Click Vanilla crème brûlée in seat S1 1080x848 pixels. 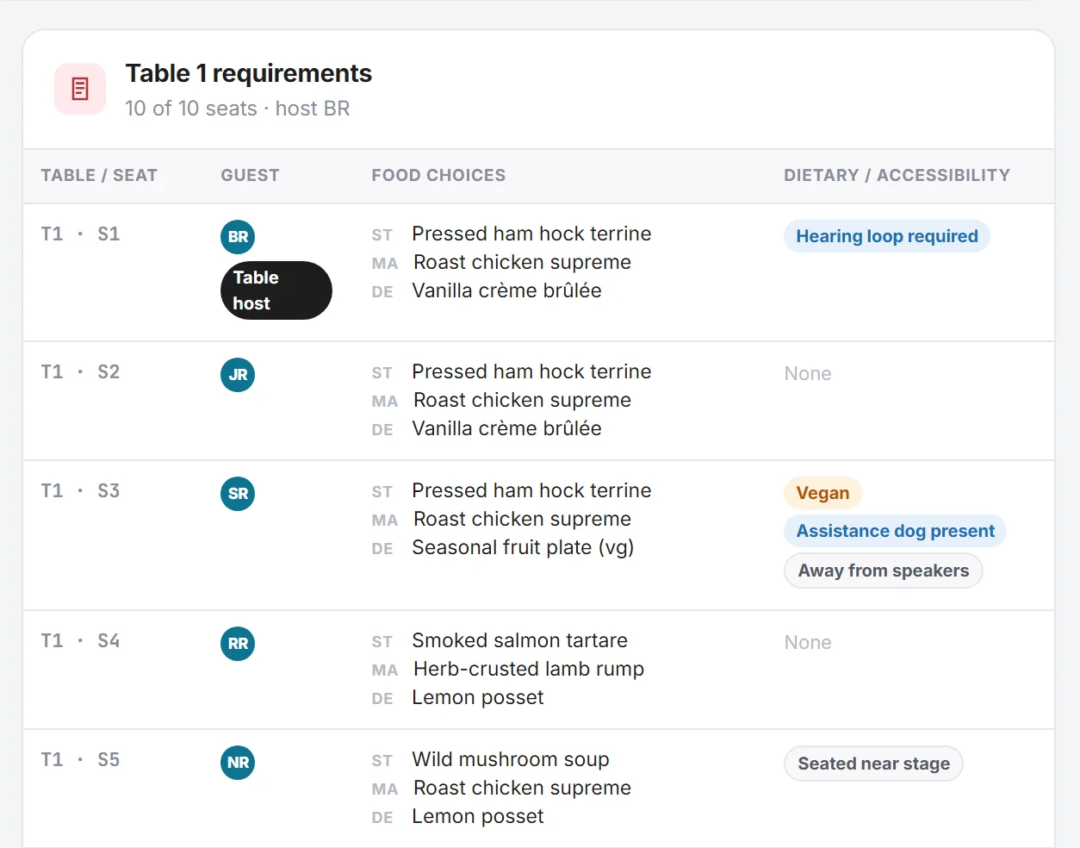click(506, 290)
